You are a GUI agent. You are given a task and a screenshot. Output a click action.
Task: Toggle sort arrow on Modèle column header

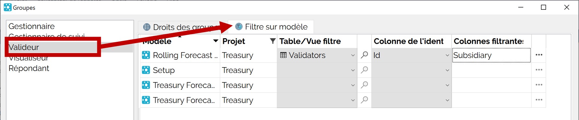[215, 41]
